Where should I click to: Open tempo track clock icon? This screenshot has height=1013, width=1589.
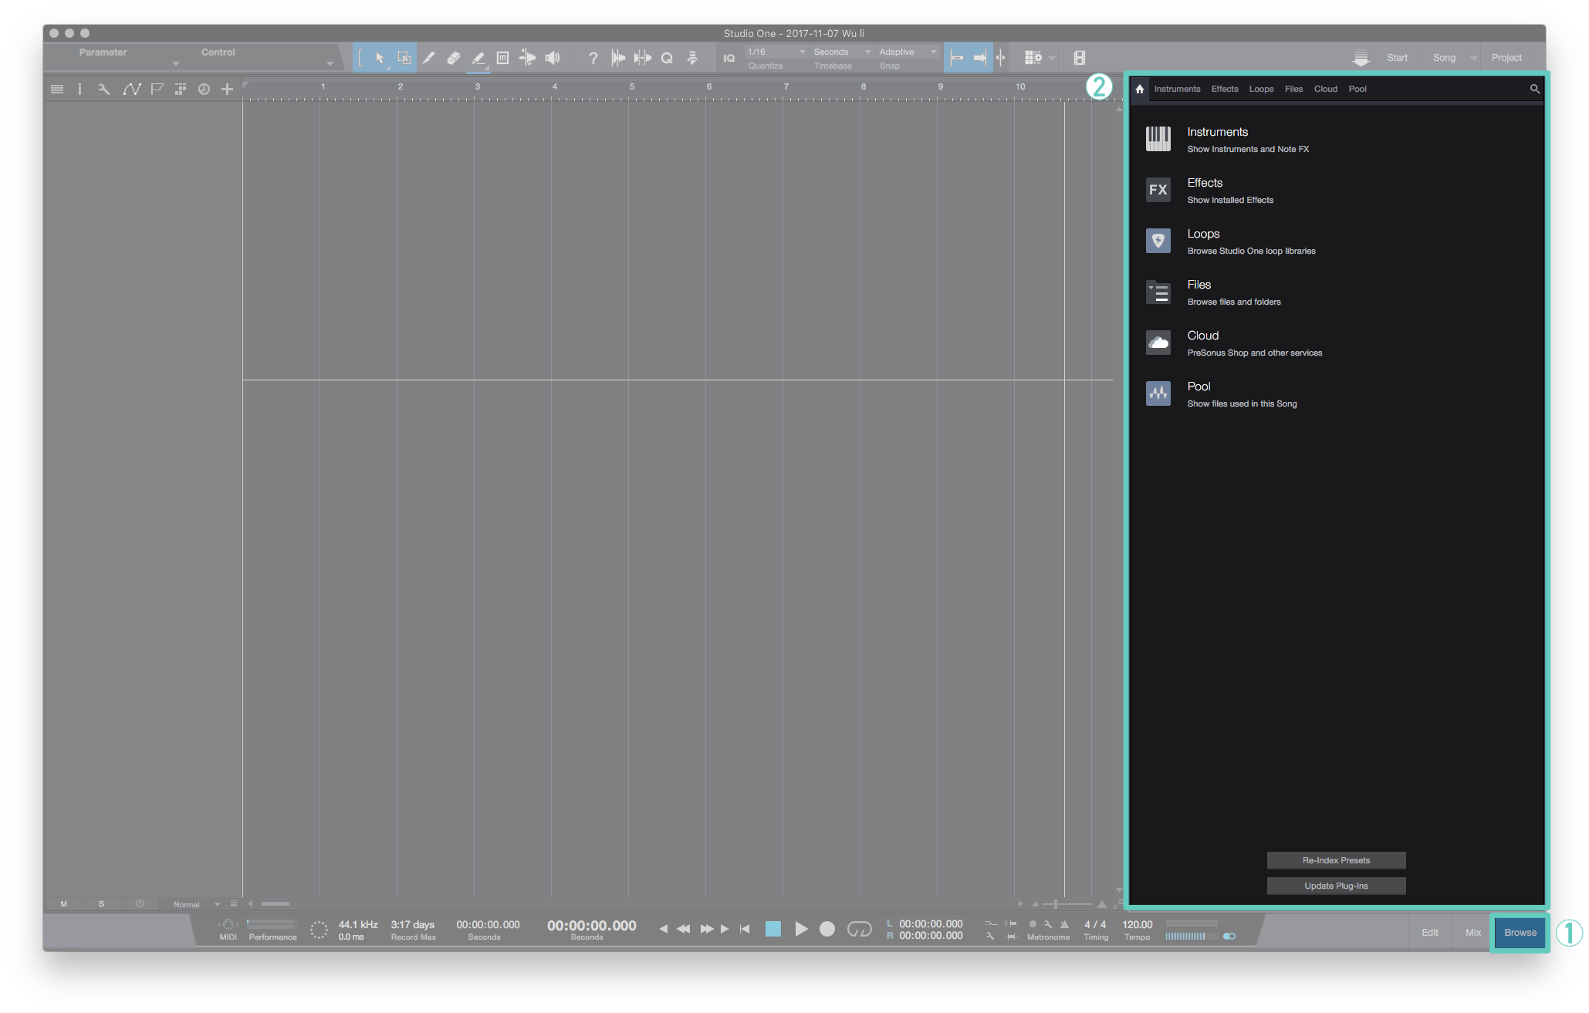click(x=204, y=89)
